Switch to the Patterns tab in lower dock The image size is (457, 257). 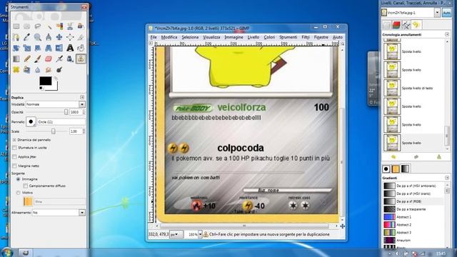click(x=396, y=168)
